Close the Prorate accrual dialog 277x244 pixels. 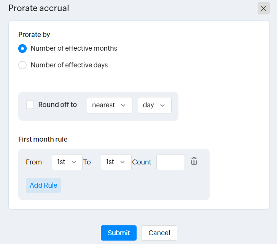263,8
